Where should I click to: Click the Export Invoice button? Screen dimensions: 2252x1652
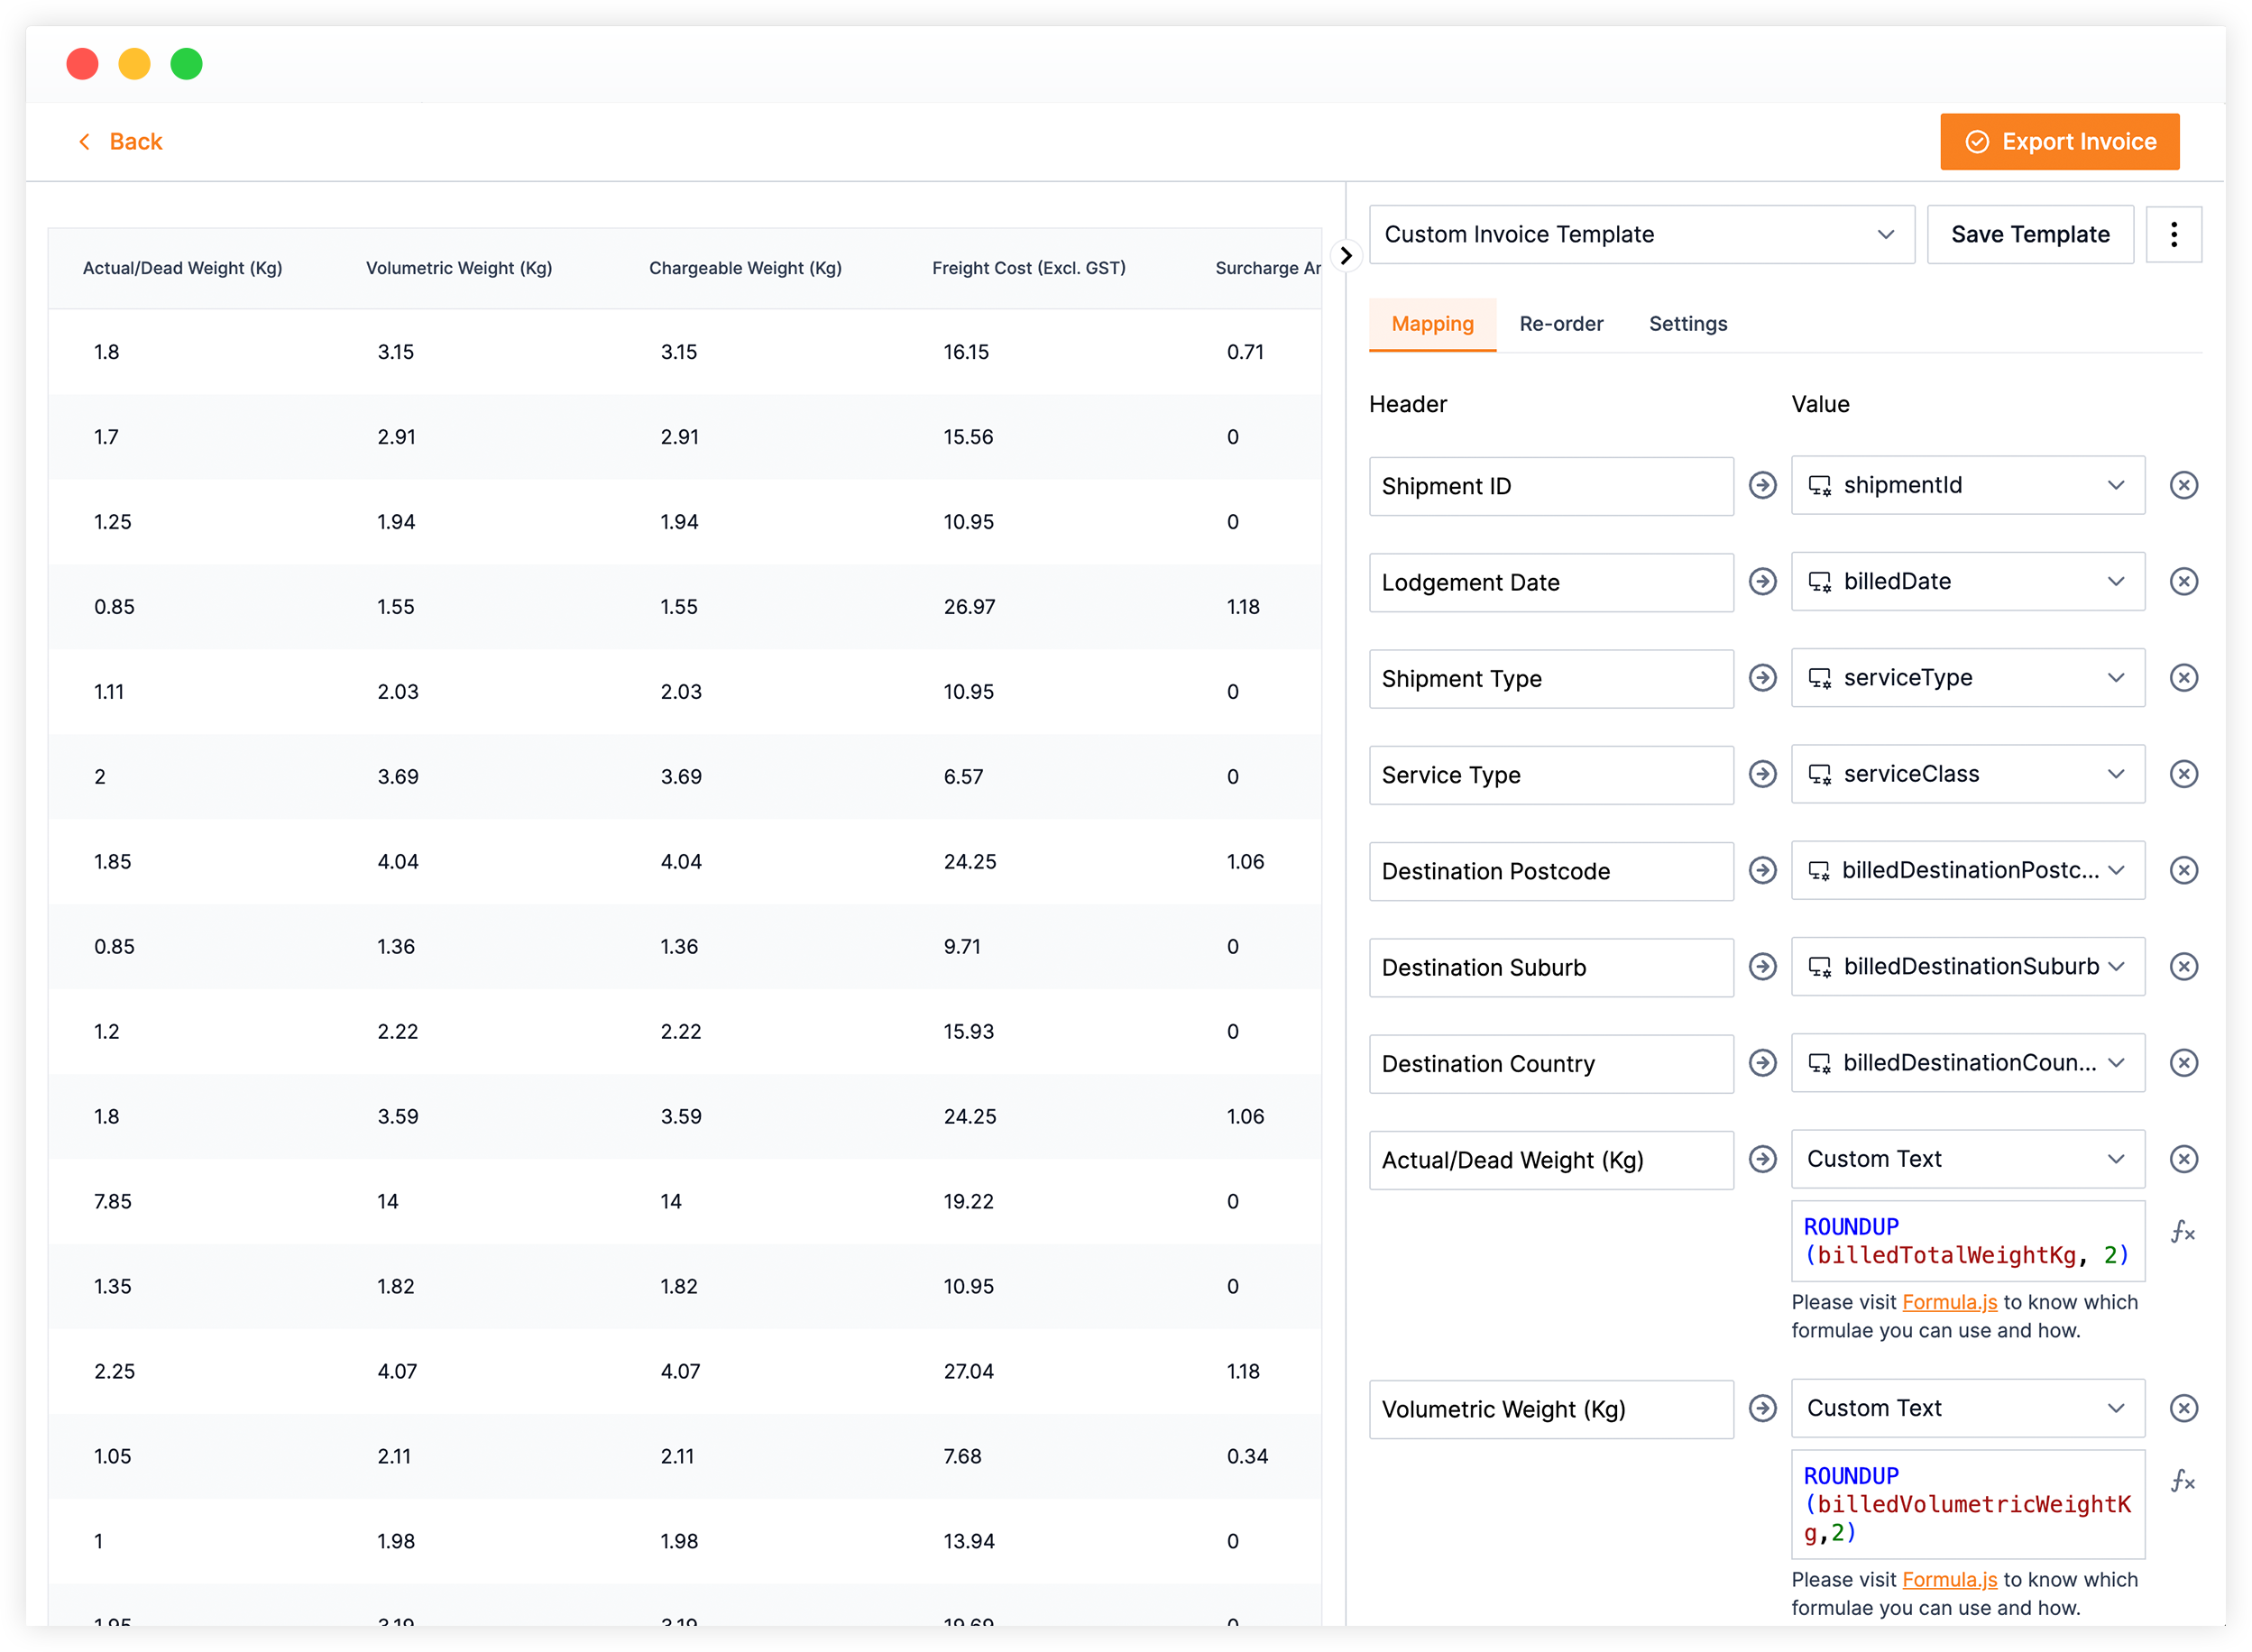pyautogui.click(x=2059, y=142)
